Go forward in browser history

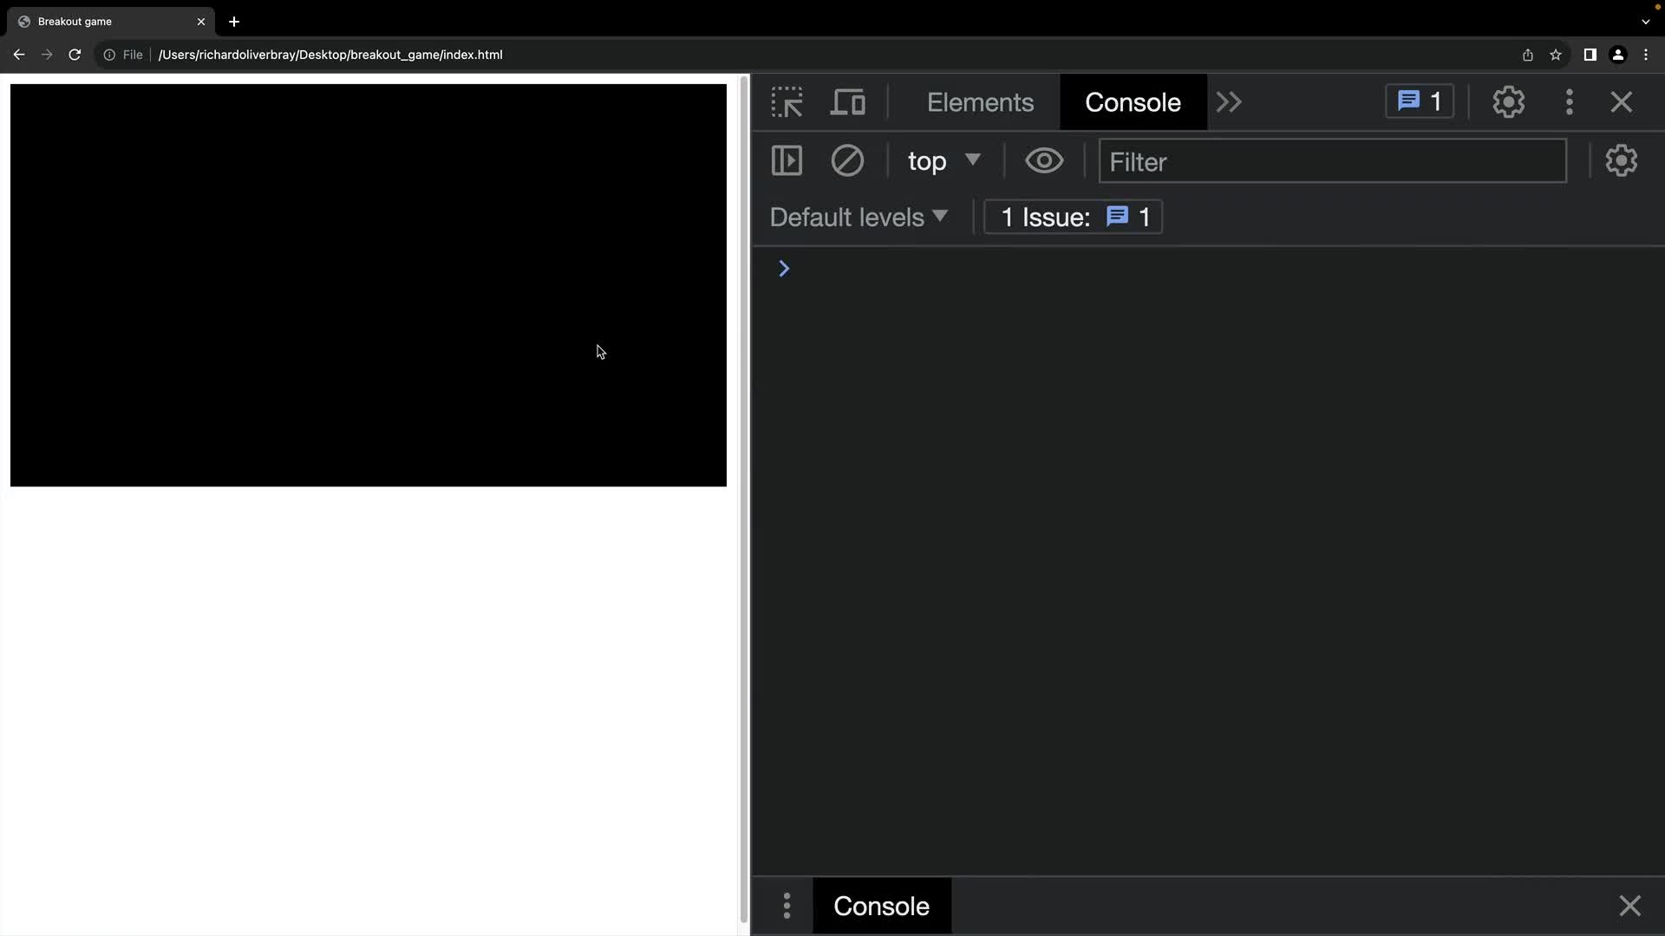click(x=47, y=55)
